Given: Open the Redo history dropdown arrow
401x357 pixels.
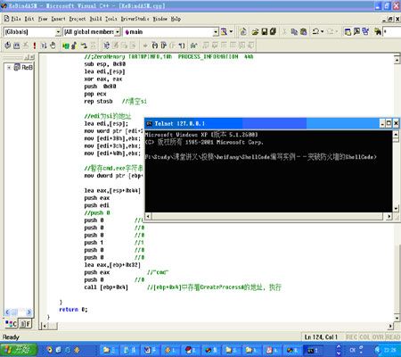Looking at the screenshot, I should pos(337,31).
